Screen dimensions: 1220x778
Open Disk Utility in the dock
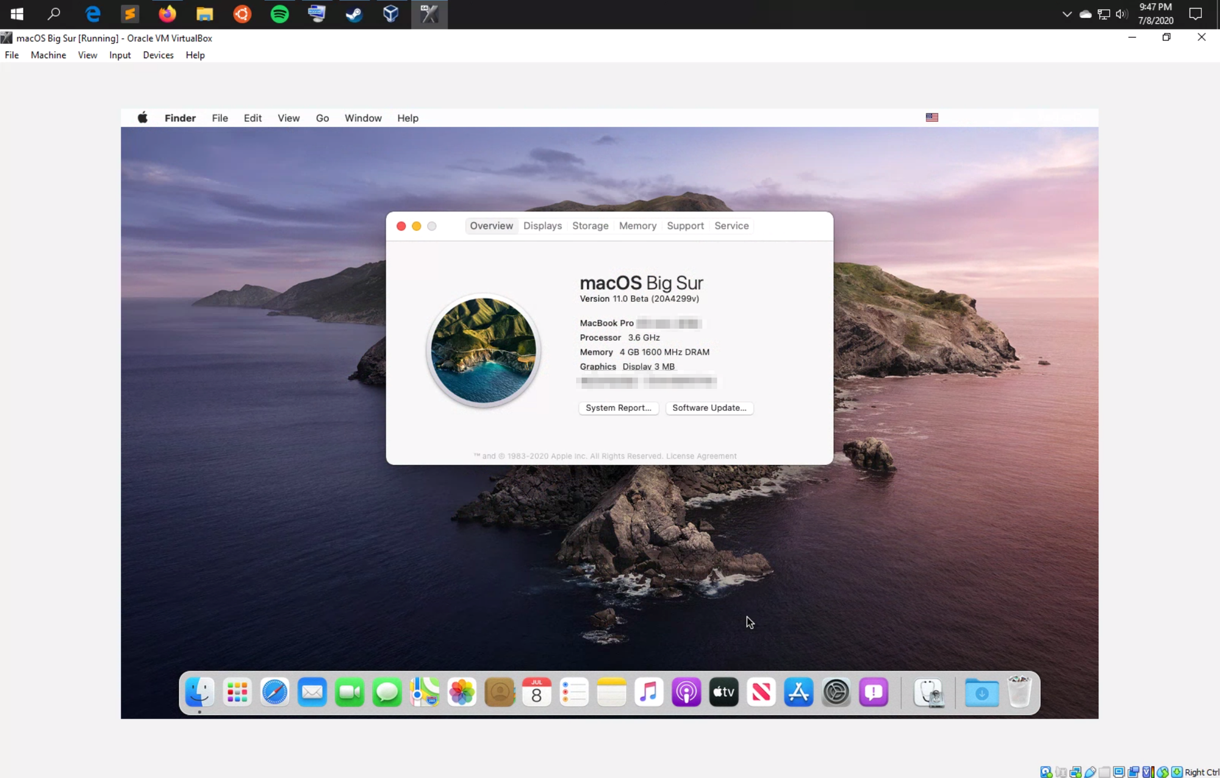tap(929, 692)
